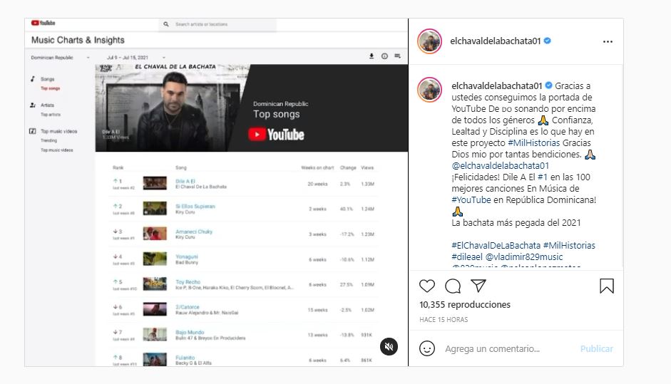Open comments via speech bubble icon
This screenshot has height=384, width=671.
tap(453, 286)
